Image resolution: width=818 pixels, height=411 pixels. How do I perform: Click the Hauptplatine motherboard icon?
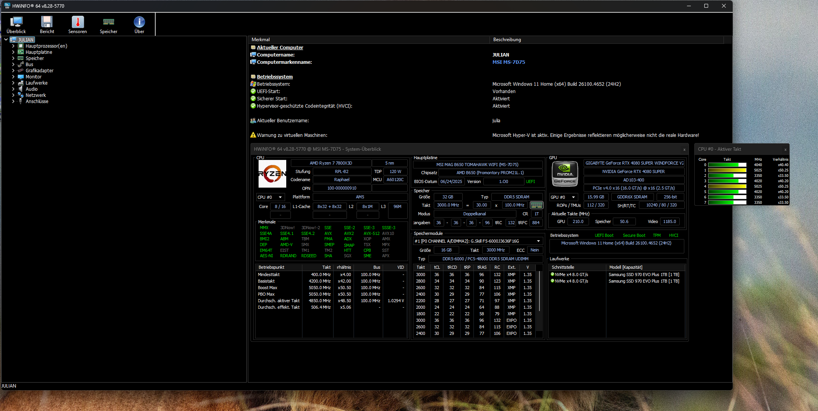point(21,52)
